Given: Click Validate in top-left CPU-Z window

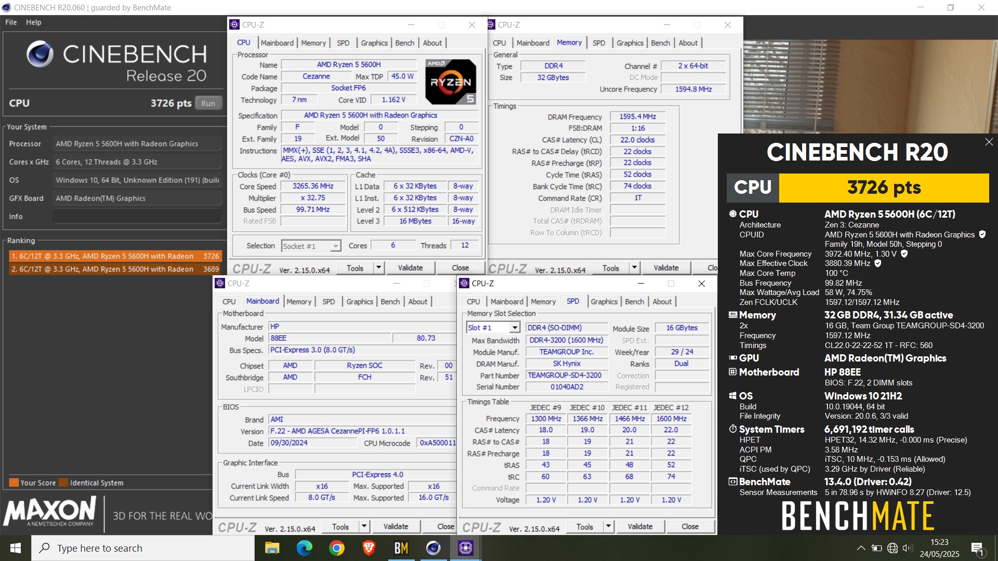Looking at the screenshot, I should coord(411,268).
